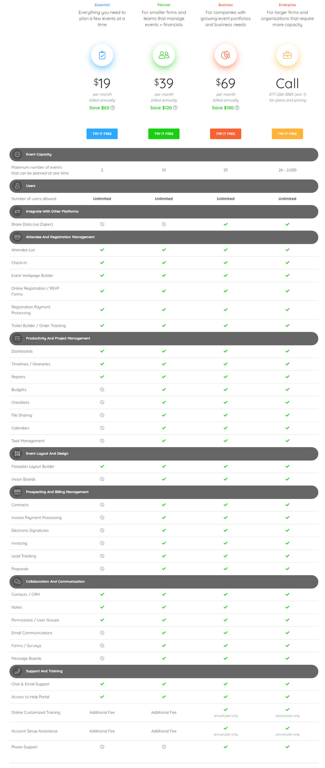This screenshot has height=768, width=325.
Task: Open the Save $60 tooltip question mark
Action: coord(113,108)
